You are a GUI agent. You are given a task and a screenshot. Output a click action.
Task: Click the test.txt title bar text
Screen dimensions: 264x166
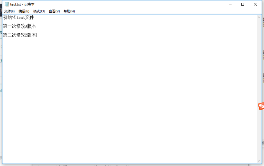22,4
